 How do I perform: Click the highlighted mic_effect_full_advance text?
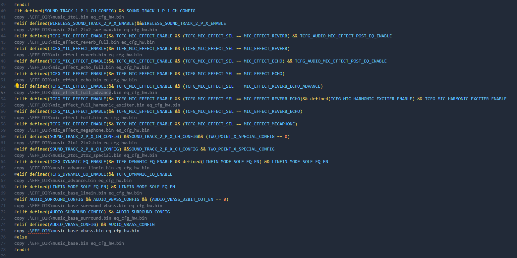coord(82,92)
